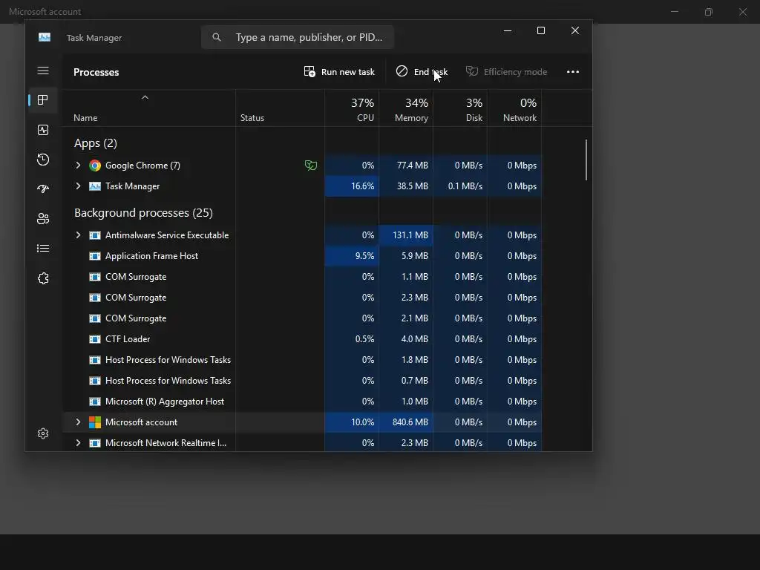
Task: Close the Microsoft account background window
Action: [x=742, y=12]
